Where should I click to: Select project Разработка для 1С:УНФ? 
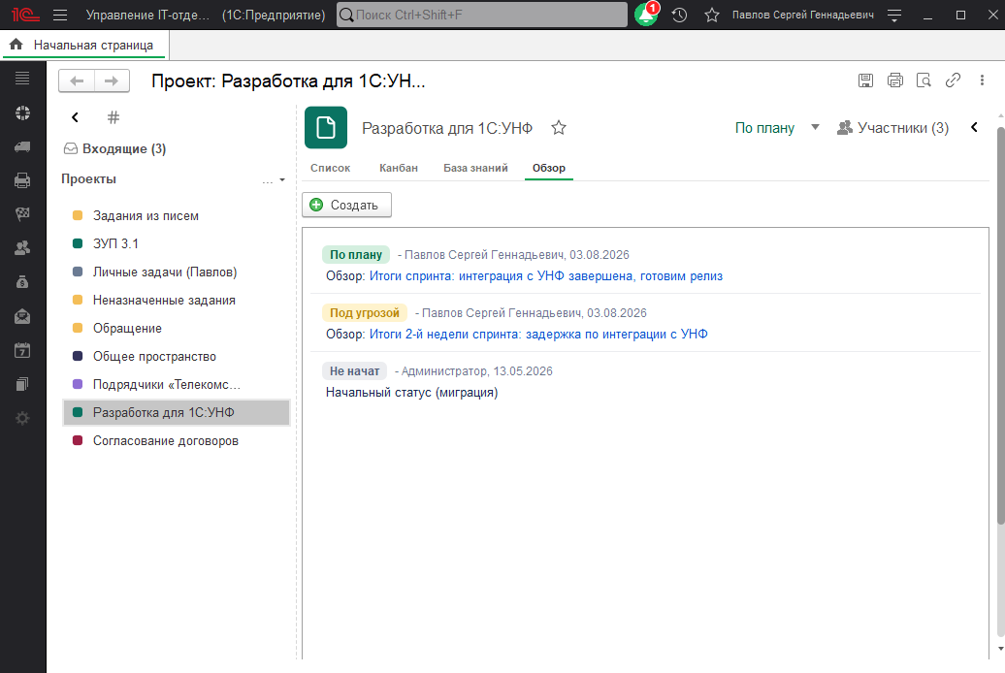coord(177,413)
